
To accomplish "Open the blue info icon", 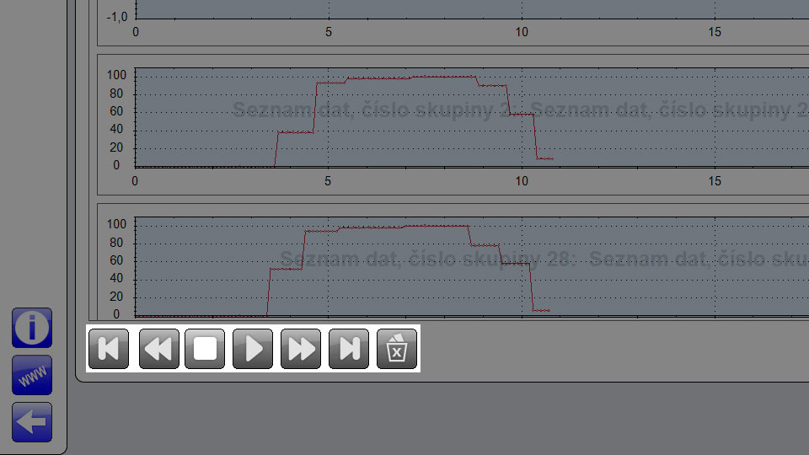I will (32, 328).
